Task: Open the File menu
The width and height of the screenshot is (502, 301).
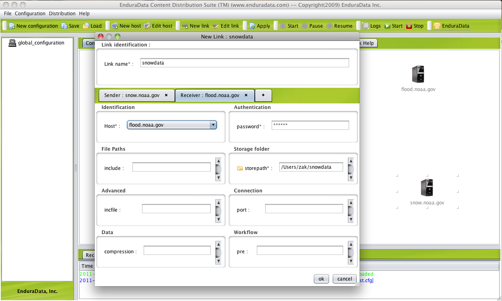Action: [8, 14]
